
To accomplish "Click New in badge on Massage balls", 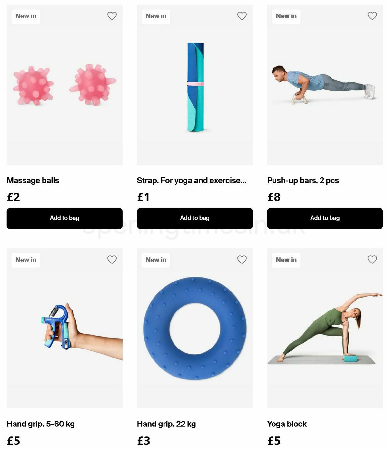I will point(26,16).
